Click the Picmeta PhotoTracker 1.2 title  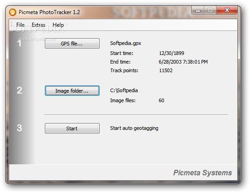[x=49, y=12]
